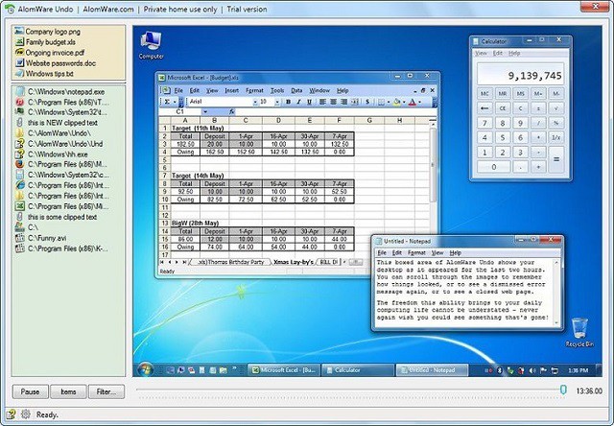Click the Windows Start orb on the taskbar
The width and height of the screenshot is (614, 426).
145,369
